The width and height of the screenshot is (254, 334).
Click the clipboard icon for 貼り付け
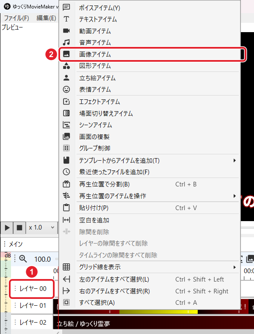point(66,208)
